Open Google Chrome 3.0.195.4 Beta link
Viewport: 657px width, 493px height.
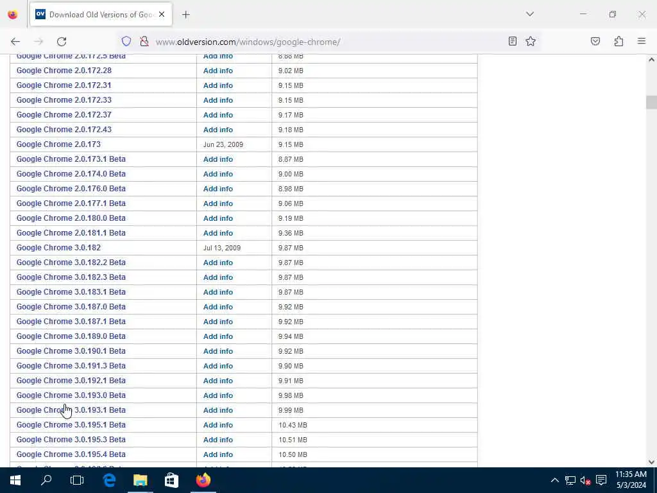[x=71, y=454]
